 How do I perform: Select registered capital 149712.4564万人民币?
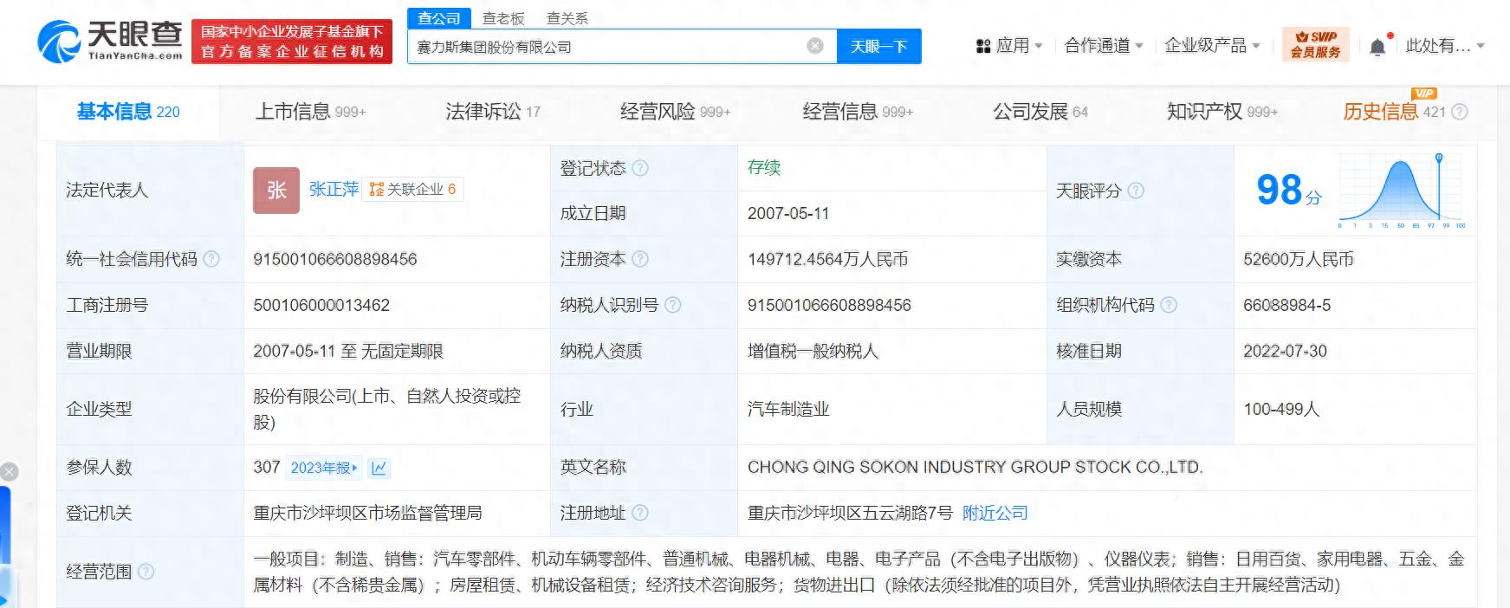(x=827, y=259)
